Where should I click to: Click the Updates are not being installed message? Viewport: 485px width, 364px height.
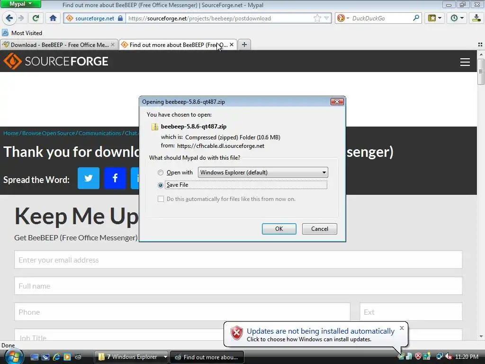click(321, 331)
